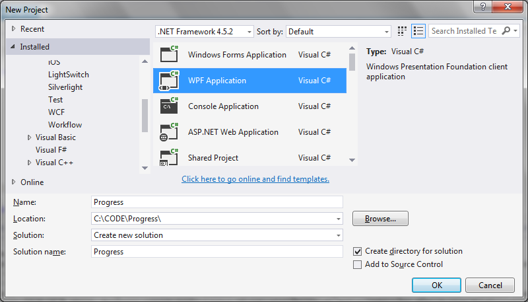The height and width of the screenshot is (302, 528).
Task: Click the WPF Application template icon
Action: (x=169, y=80)
